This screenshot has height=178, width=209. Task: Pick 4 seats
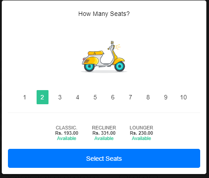(78, 97)
